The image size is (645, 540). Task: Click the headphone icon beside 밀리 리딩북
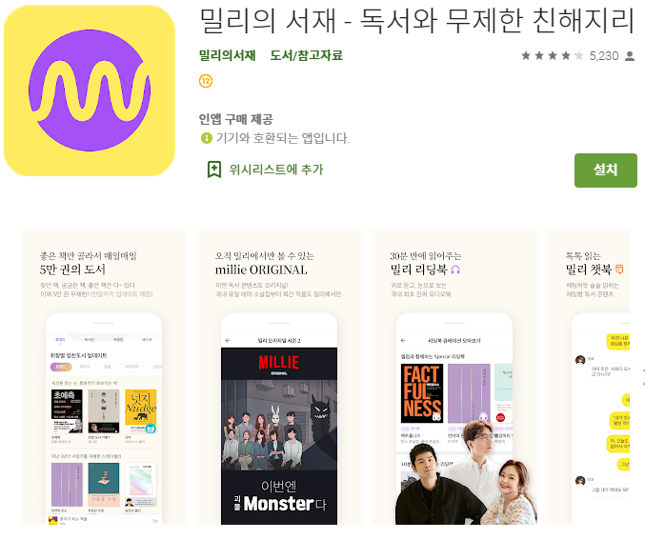coord(455,270)
